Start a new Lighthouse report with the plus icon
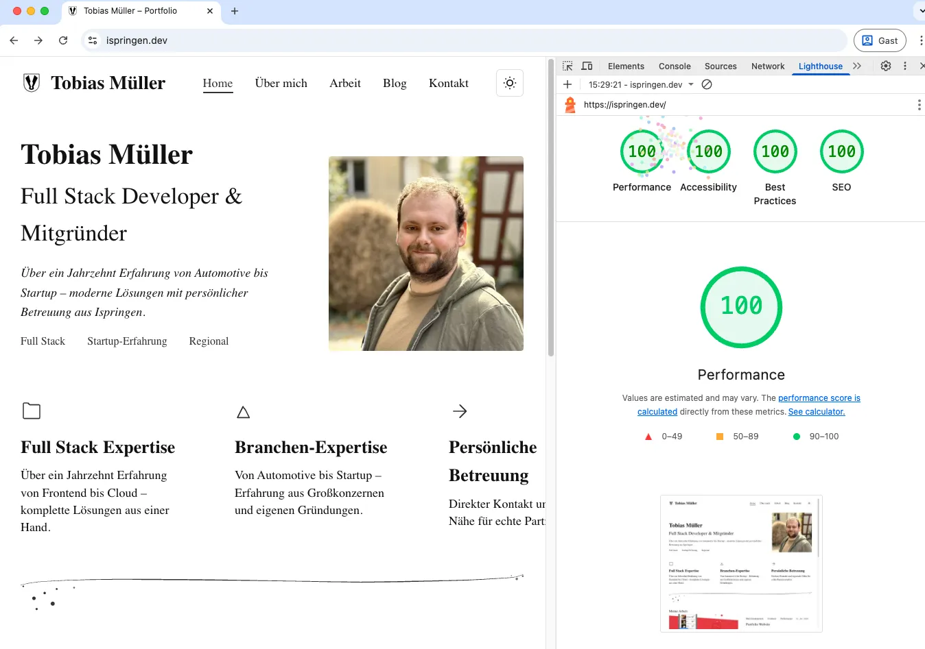This screenshot has width=925, height=649. point(567,85)
